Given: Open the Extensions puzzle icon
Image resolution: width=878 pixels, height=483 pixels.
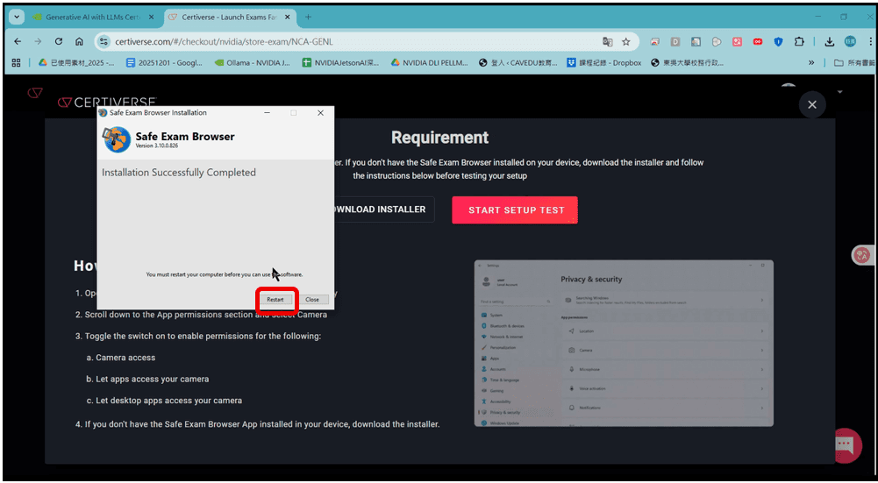Looking at the screenshot, I should coord(799,41).
